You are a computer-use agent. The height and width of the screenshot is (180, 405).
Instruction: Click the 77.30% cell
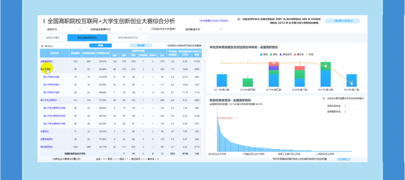[x=103, y=100]
